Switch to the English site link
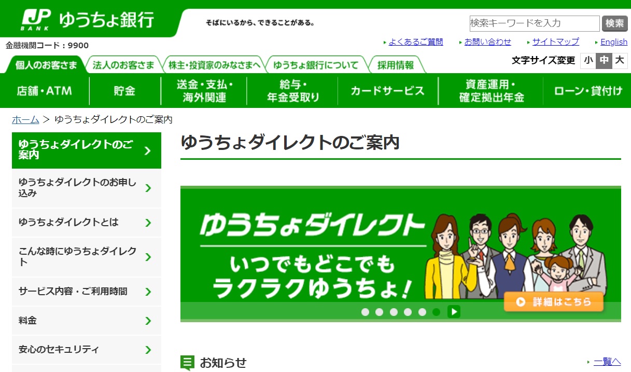The height and width of the screenshot is (372, 631). pyautogui.click(x=614, y=42)
